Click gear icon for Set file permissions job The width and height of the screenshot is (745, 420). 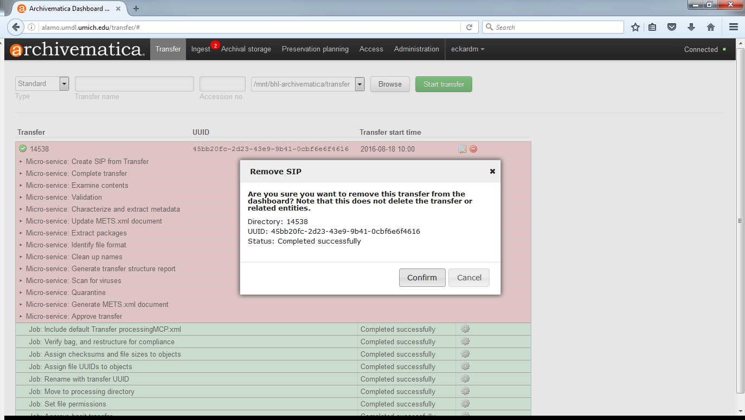coord(465,404)
